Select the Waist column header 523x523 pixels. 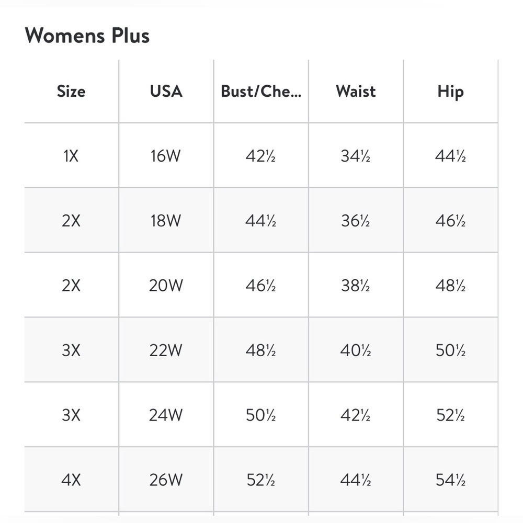tap(356, 92)
